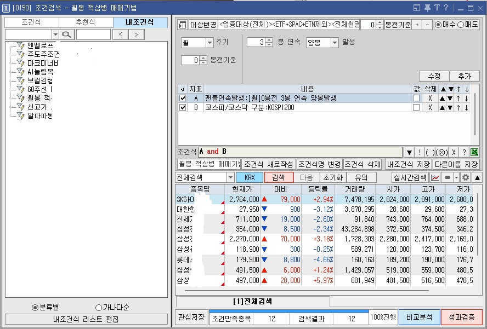Screen dimensions: 487x329
Task: Insert NOT '!' operator in condition formula
Action: [x=420, y=152]
